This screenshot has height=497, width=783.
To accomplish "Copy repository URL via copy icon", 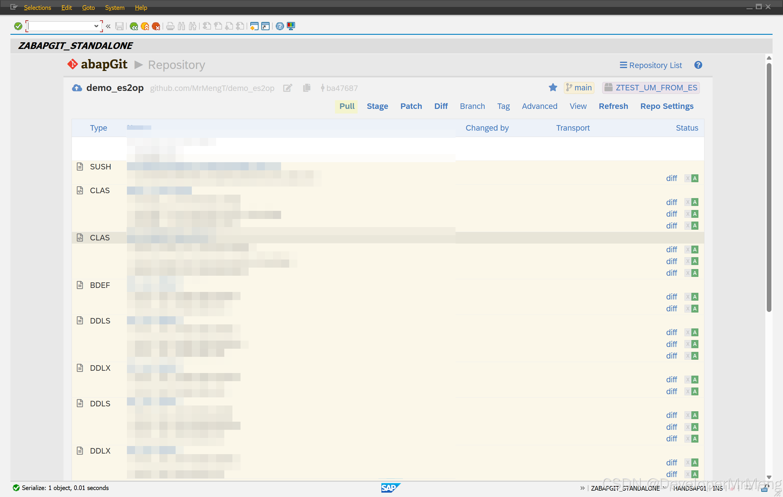I will coord(307,88).
